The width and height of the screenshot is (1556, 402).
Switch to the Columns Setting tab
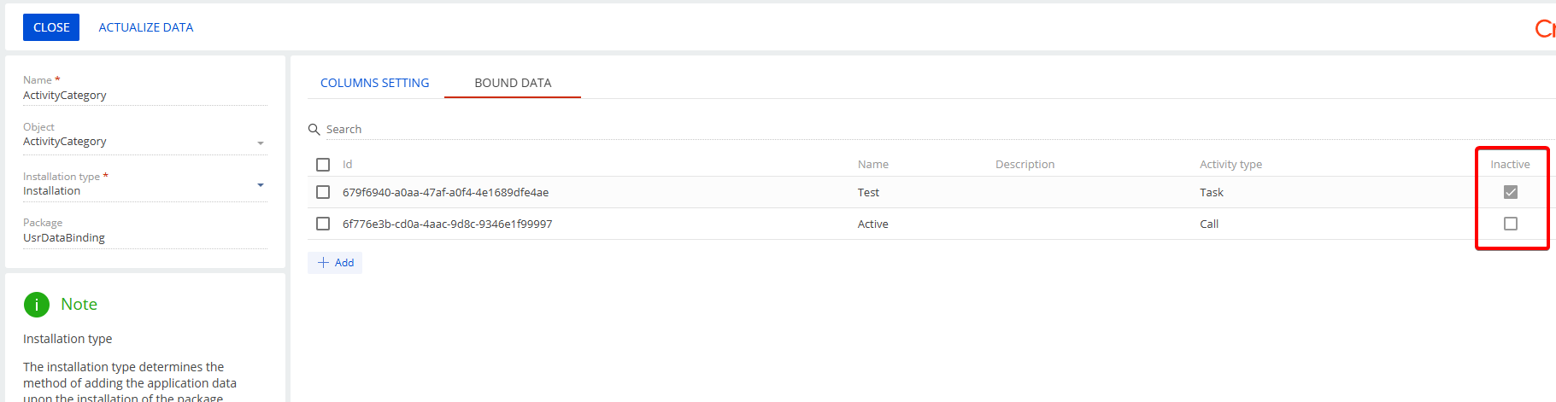(375, 83)
